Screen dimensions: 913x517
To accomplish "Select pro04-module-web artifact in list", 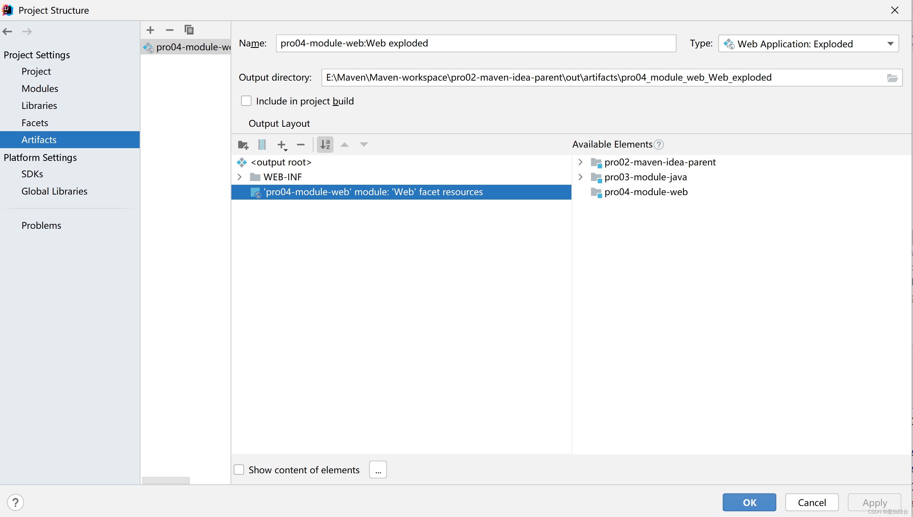I will (x=186, y=47).
